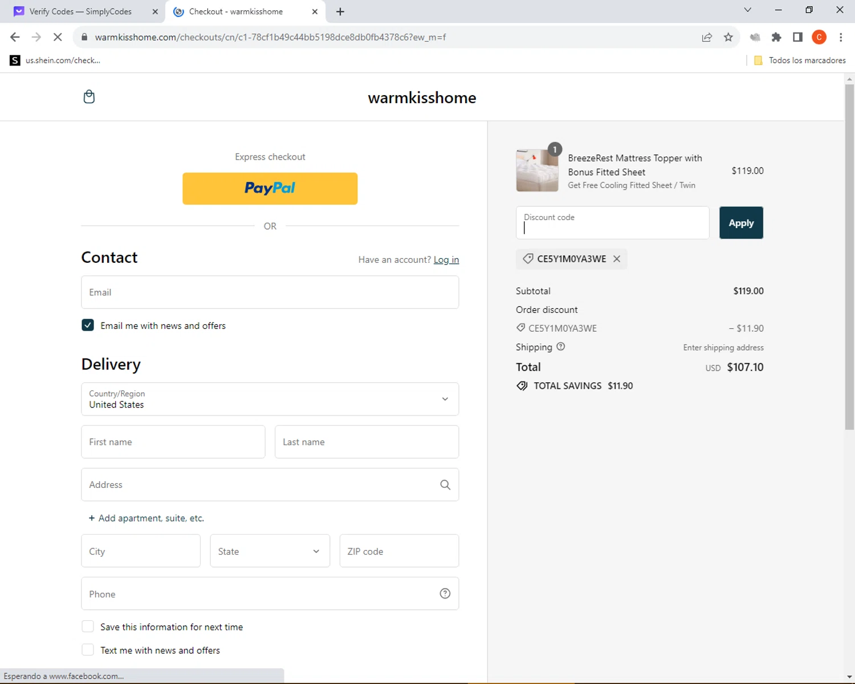Click the Apply discount button

(741, 223)
